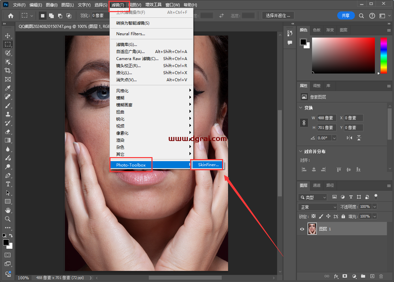Select the Pen tool
This screenshot has width=394, height=282.
tap(8, 176)
